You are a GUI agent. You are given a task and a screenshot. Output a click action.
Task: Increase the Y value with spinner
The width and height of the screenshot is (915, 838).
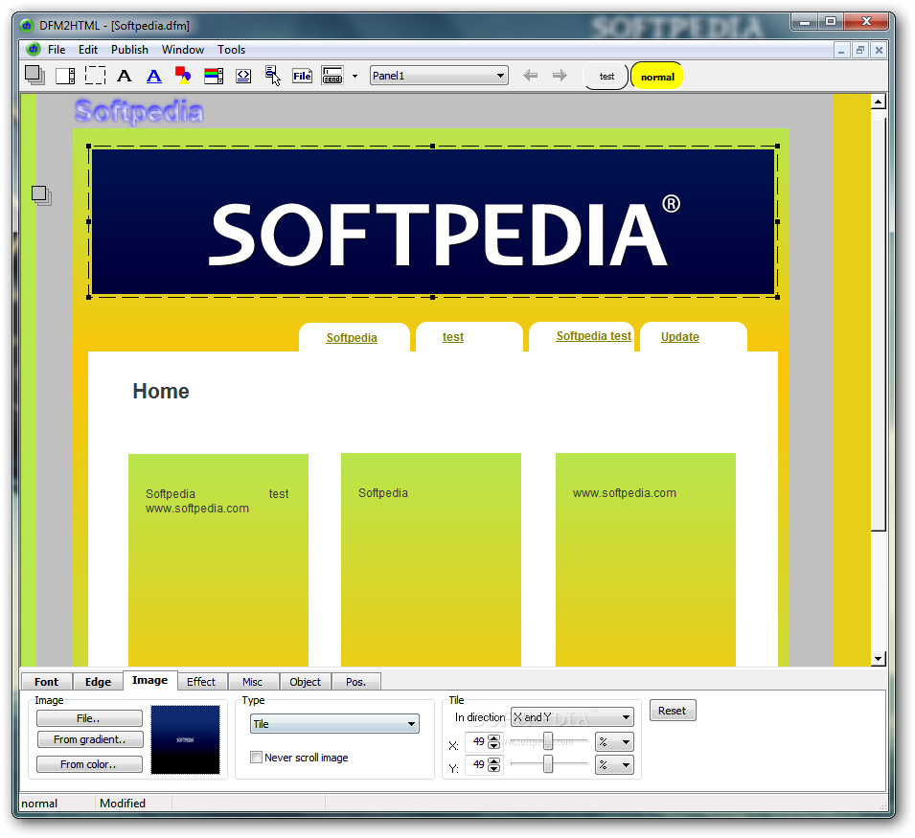click(494, 760)
